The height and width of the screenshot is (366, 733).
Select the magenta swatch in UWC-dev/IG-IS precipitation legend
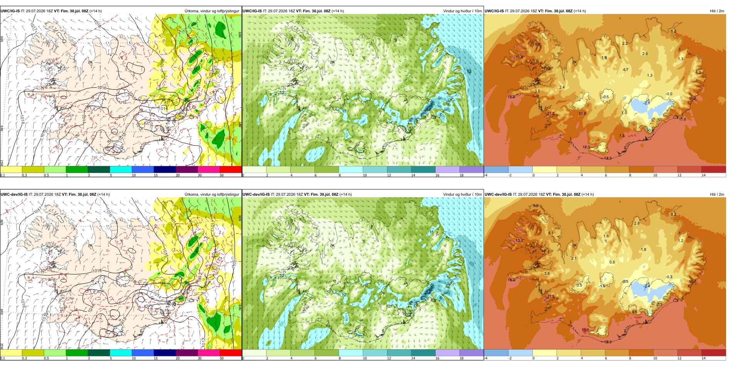[209, 353]
